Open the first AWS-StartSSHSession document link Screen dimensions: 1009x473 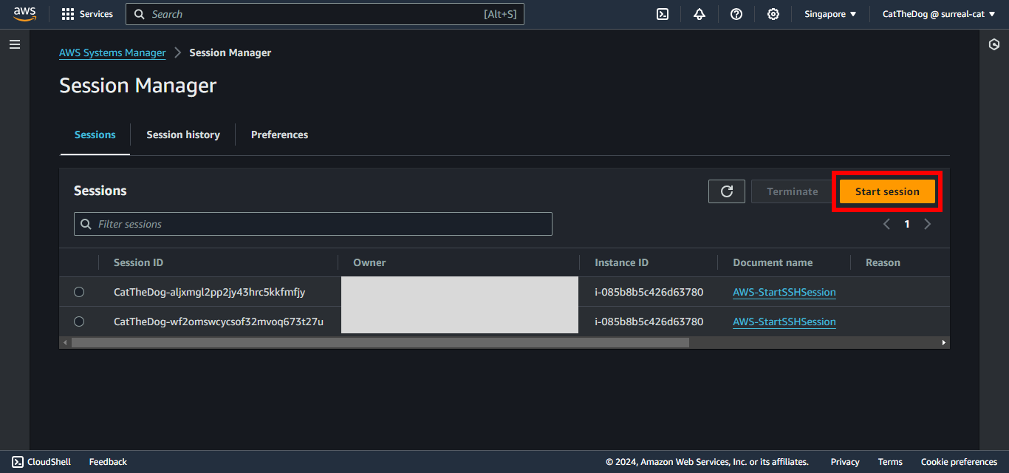click(x=784, y=292)
